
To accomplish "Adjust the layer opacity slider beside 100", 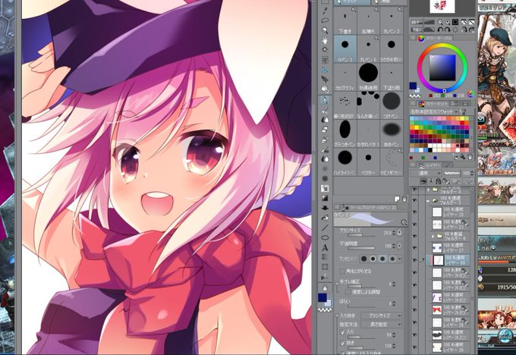I will pos(452,173).
